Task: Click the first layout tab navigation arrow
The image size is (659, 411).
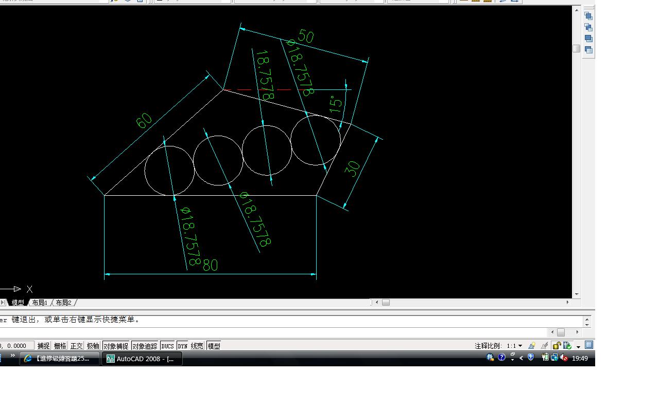Action: click(3, 303)
